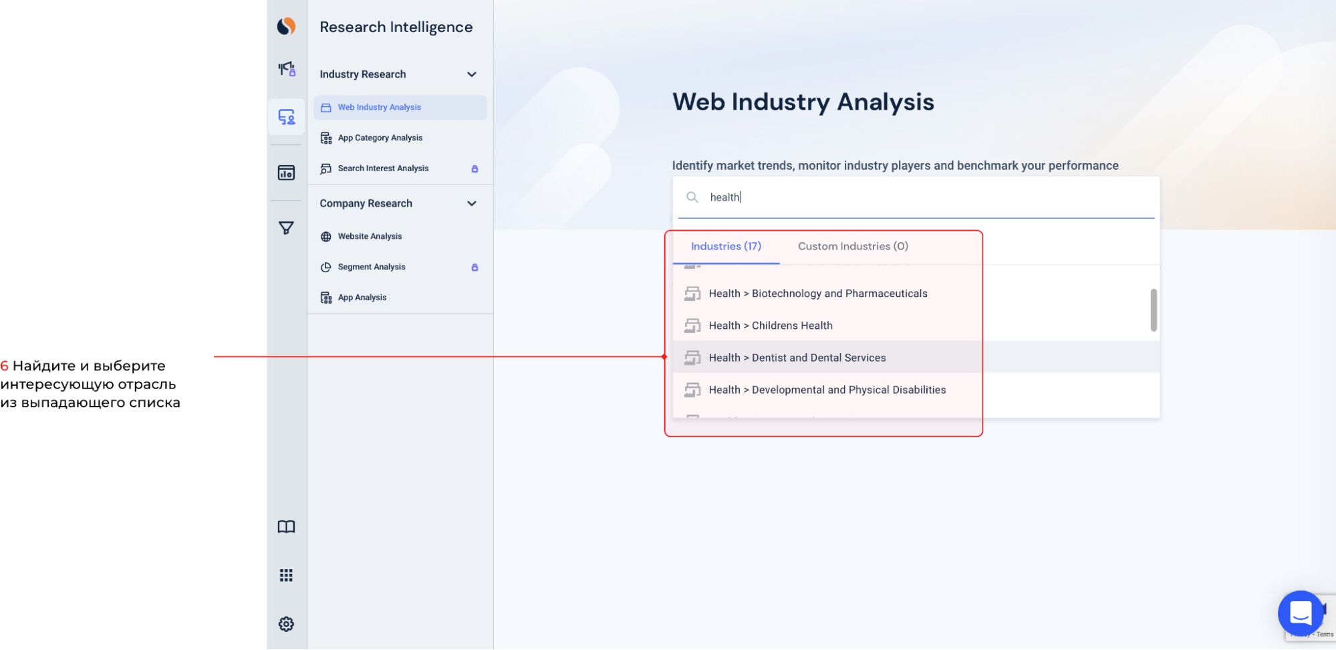Viewport: 1336px width, 650px height.
Task: Select the Research Intelligence sidebar icon
Action: point(286,118)
